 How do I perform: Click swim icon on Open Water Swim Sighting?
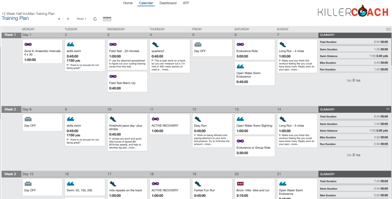240,119
